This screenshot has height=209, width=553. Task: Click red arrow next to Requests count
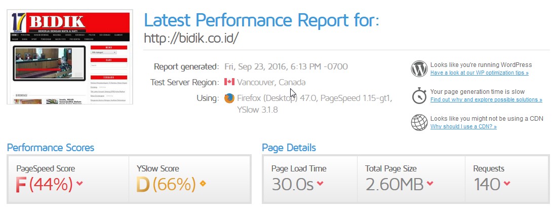coord(507,183)
